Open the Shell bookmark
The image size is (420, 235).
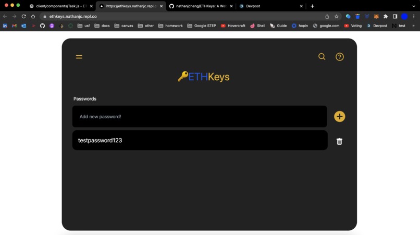tap(257, 26)
